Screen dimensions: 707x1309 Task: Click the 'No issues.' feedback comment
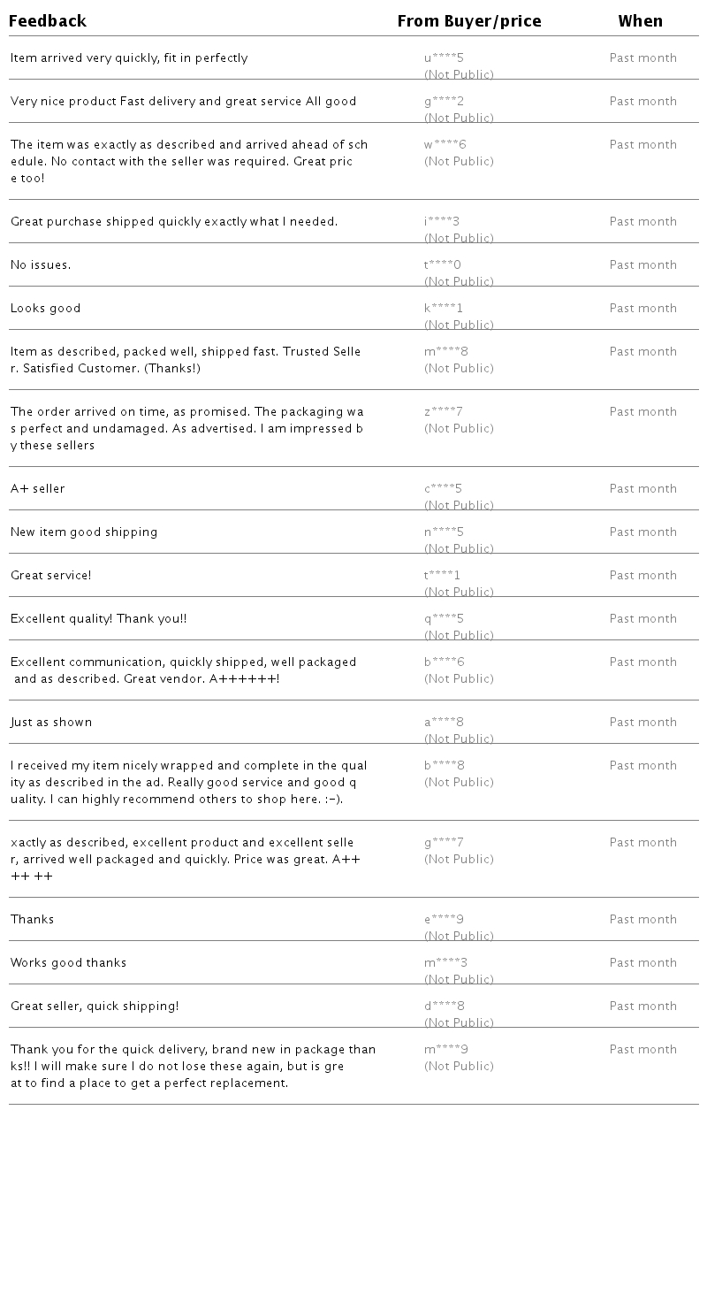(41, 265)
